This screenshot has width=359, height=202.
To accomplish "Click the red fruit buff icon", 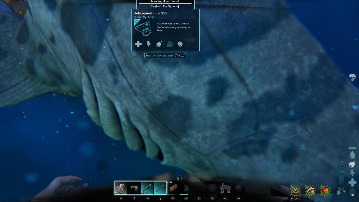I will (x=325, y=190).
